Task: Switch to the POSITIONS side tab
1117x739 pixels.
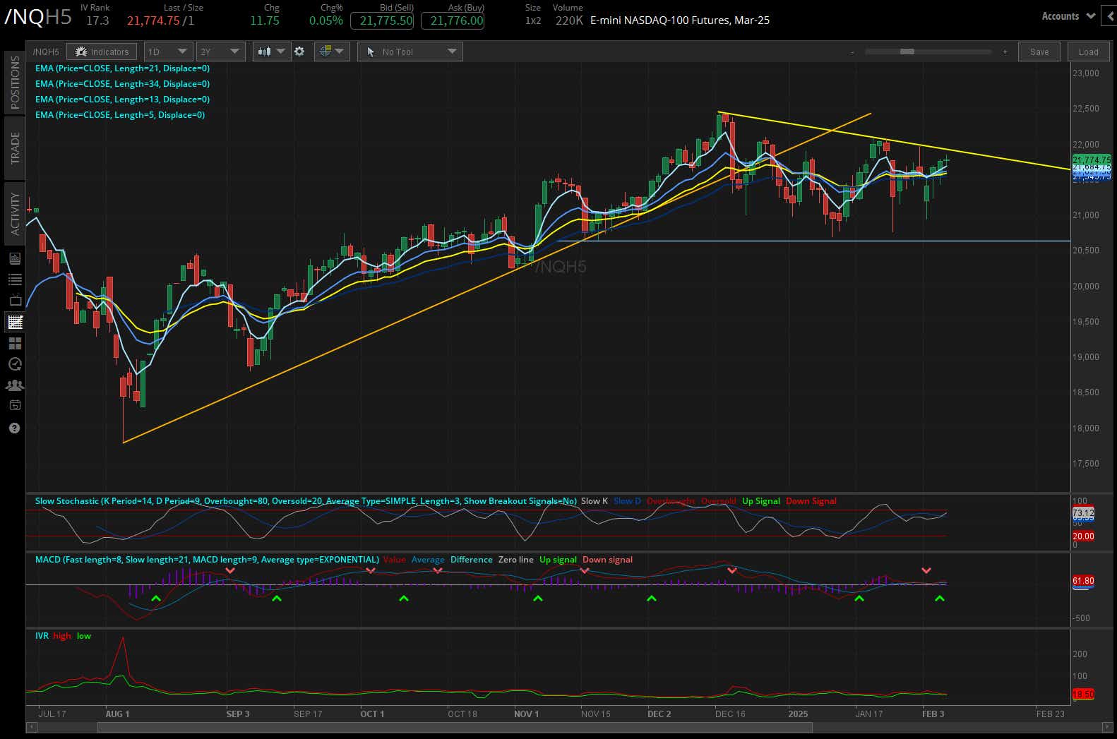Action: click(x=15, y=82)
